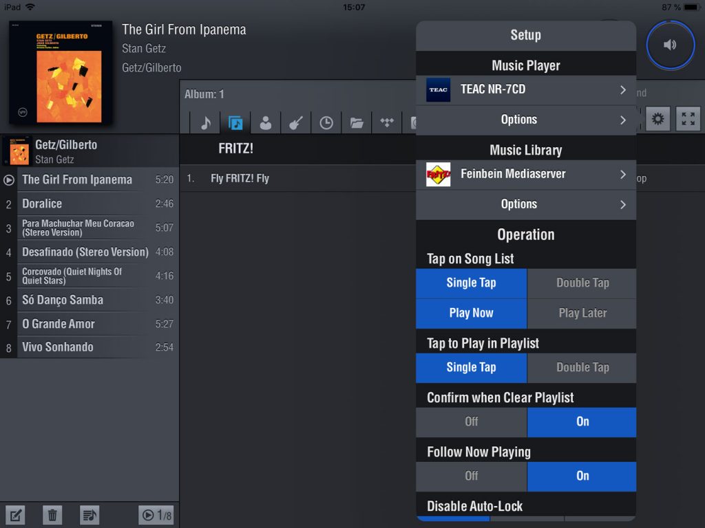
Task: Open the Recently played tab (clock icon)
Action: coord(326,122)
